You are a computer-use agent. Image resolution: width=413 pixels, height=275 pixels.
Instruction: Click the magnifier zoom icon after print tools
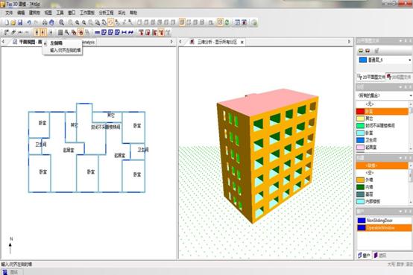click(61, 22)
